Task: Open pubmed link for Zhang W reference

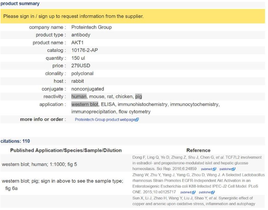Action: click(x=186, y=192)
